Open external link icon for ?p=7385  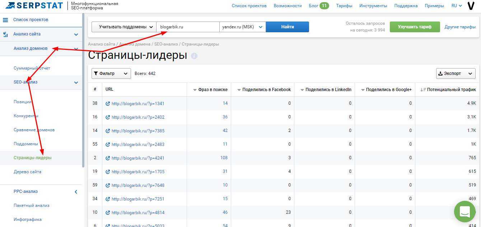point(108,131)
